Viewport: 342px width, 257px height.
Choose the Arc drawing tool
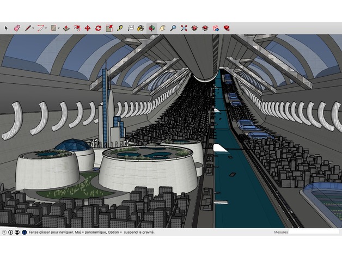(40, 28)
